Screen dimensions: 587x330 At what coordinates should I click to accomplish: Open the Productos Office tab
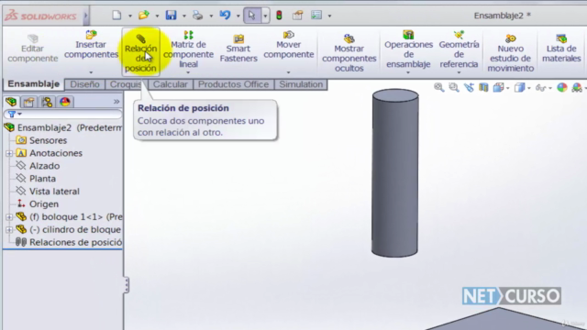233,84
